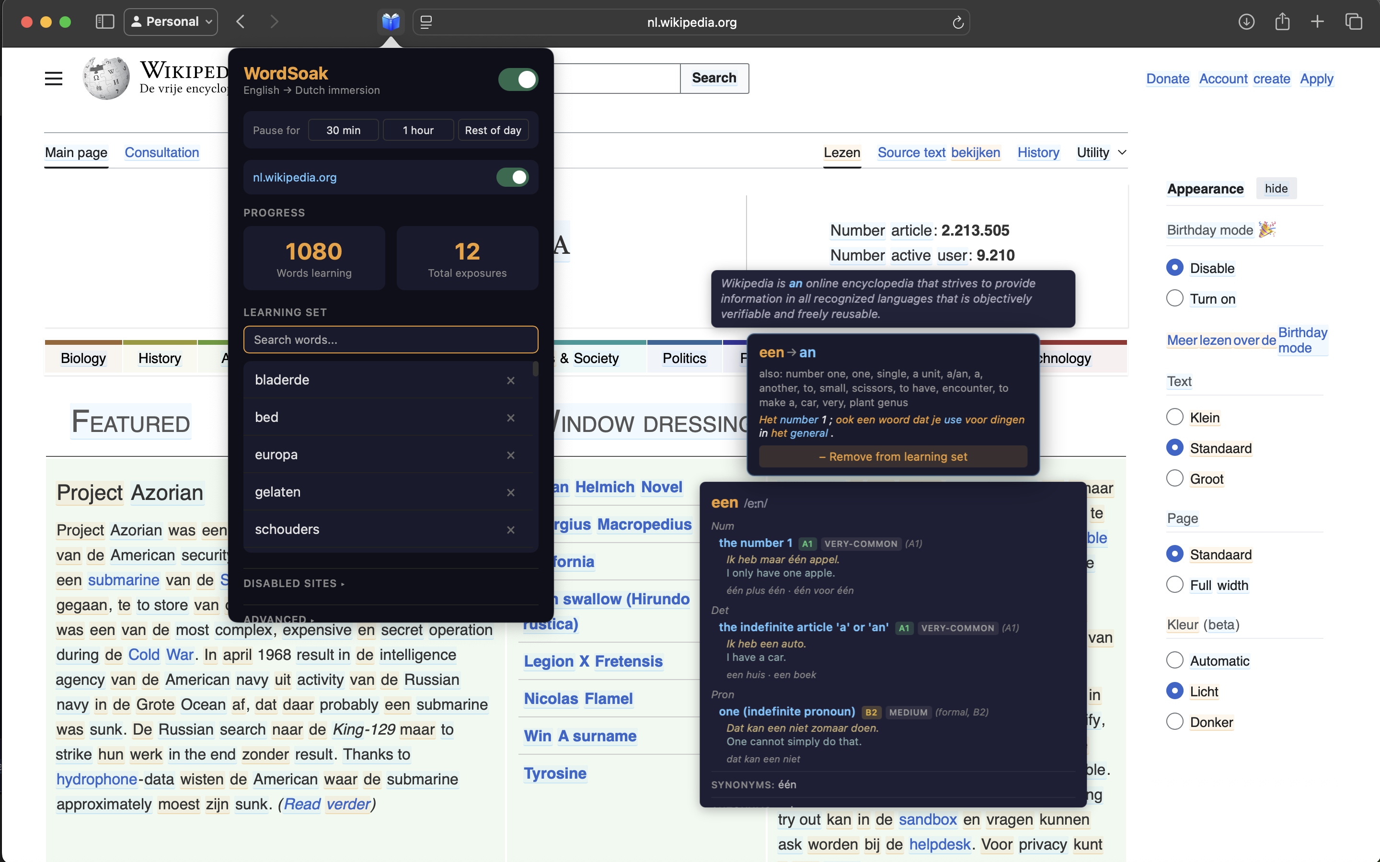Disable the main WordSoak toggle
This screenshot has height=862, width=1380.
coord(518,79)
